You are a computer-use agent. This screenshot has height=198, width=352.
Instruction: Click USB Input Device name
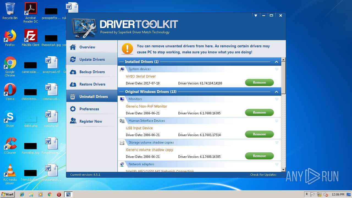coord(139,128)
